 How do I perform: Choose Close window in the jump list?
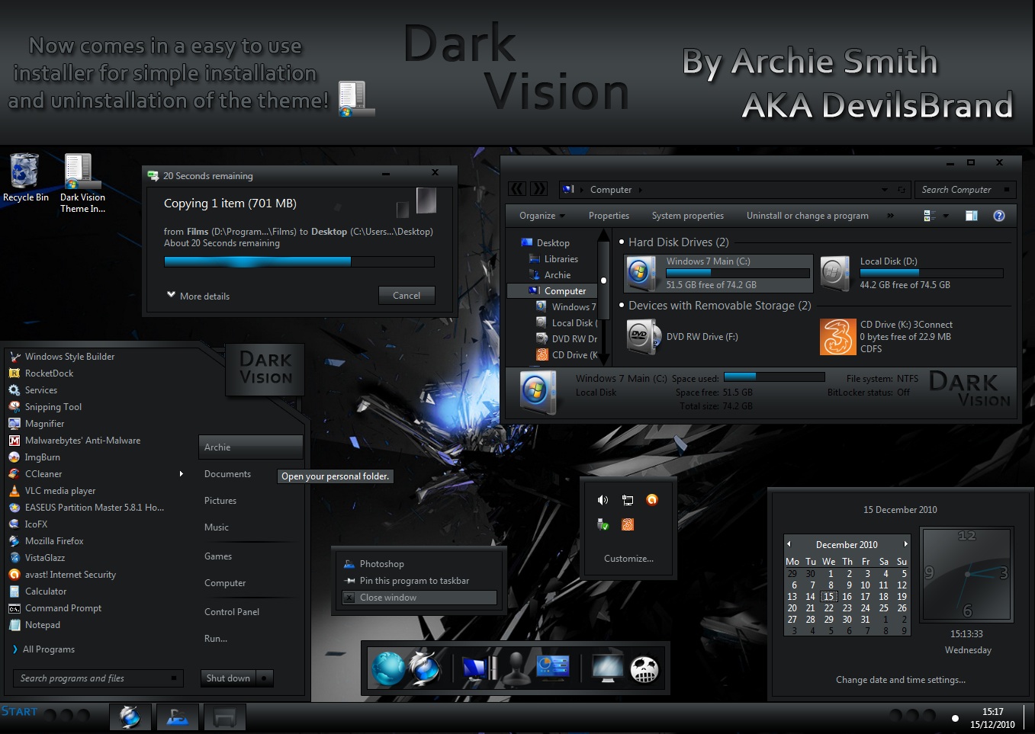[419, 598]
